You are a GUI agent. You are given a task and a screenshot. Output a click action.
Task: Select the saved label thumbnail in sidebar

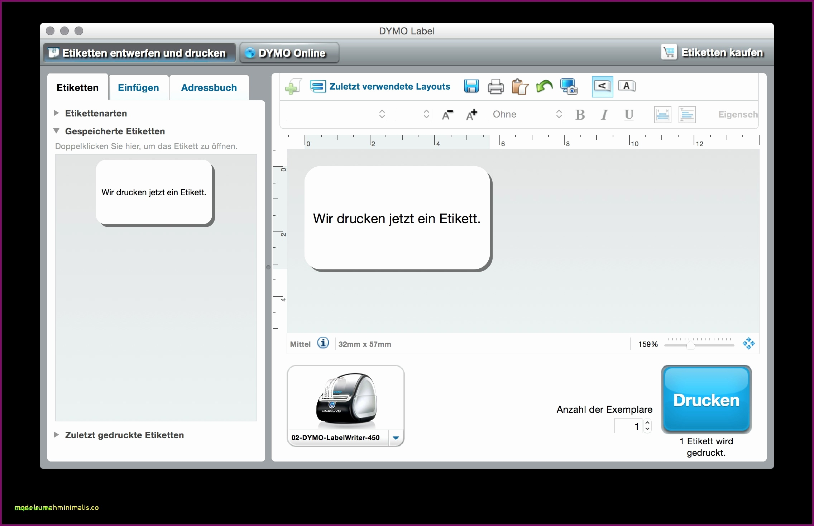click(155, 193)
